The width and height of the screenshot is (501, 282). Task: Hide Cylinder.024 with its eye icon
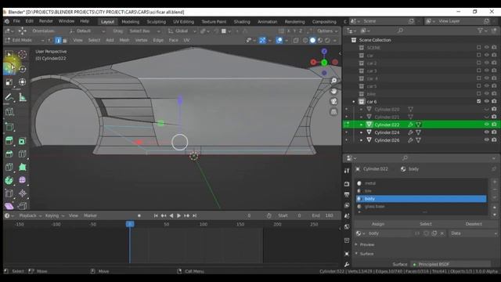click(486, 132)
